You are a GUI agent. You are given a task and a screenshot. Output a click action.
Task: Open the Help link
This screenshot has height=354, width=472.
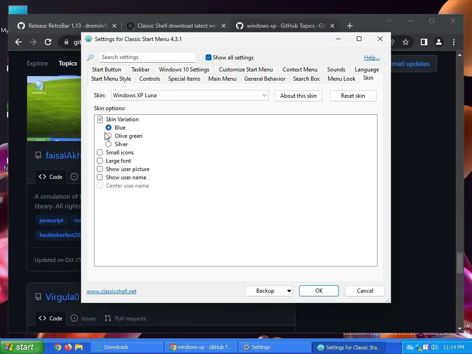click(372, 58)
